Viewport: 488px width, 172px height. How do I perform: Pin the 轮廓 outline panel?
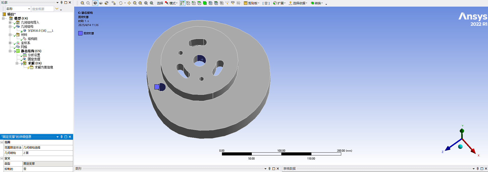[x=61, y=3]
